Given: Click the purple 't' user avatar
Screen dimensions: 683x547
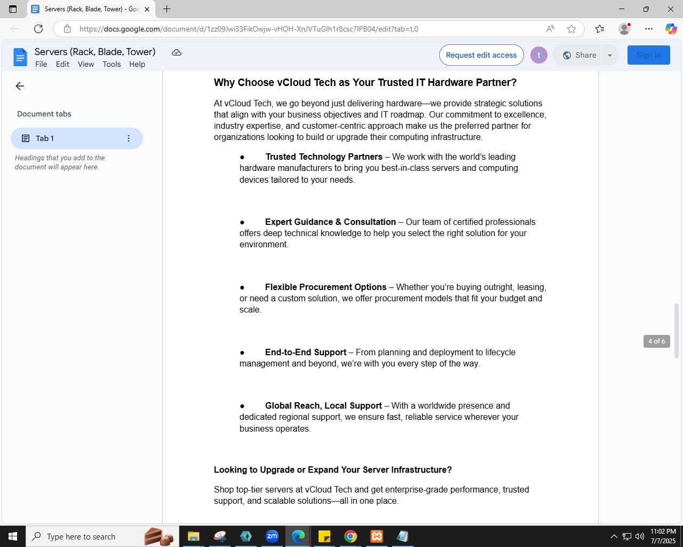Looking at the screenshot, I should [539, 55].
